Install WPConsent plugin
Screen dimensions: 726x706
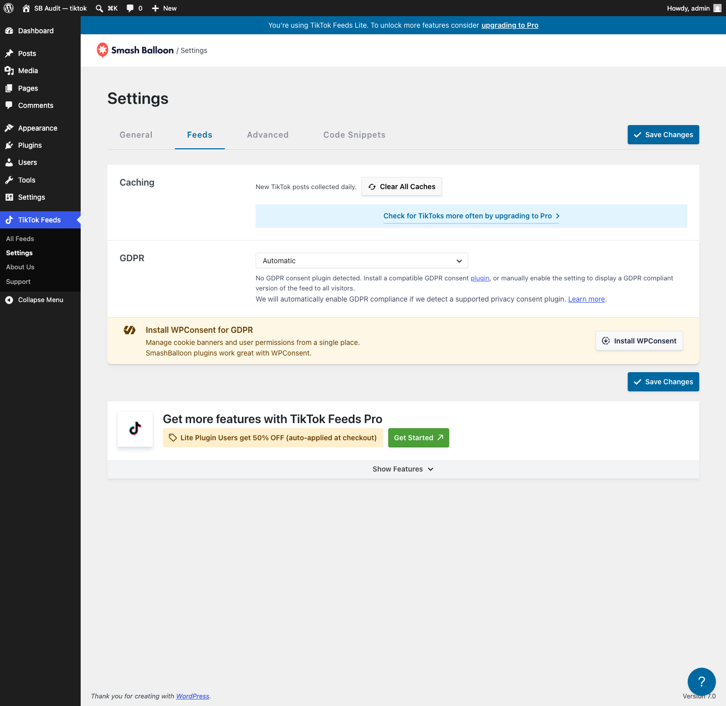coord(639,341)
